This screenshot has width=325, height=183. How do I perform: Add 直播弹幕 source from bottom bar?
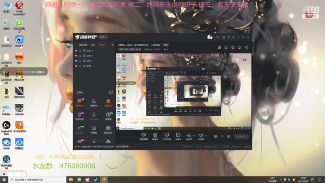coord(143,137)
